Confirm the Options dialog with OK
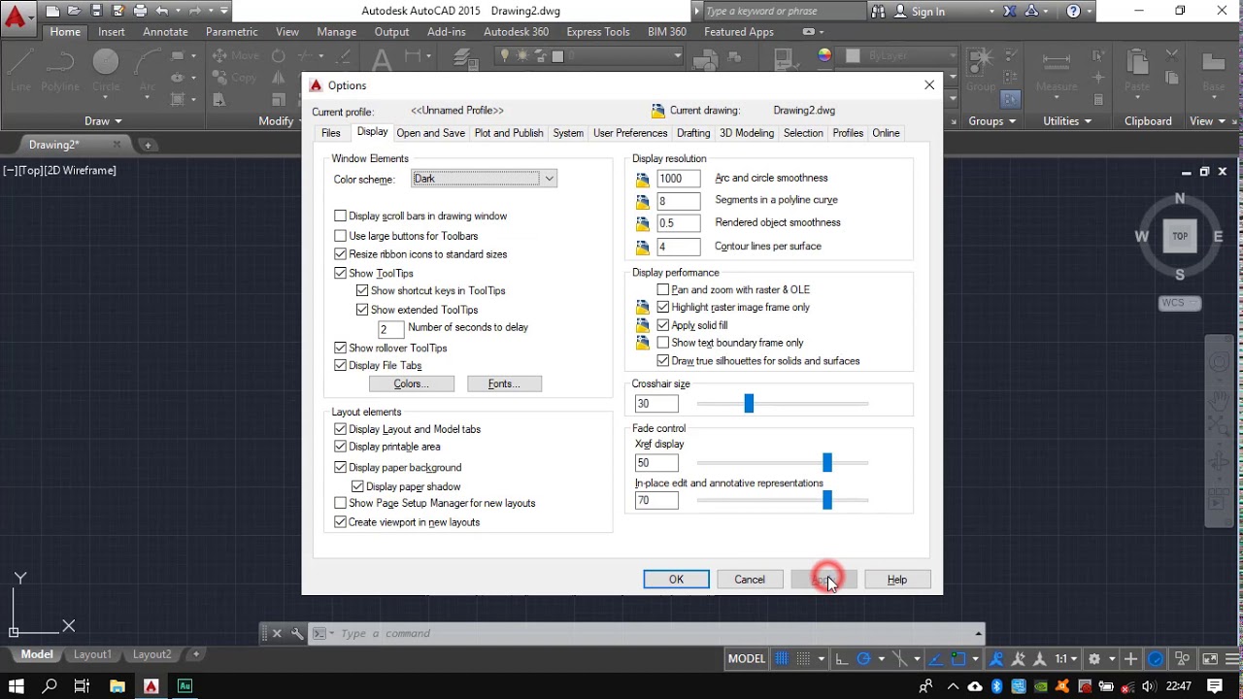Image resolution: width=1243 pixels, height=699 pixels. (x=676, y=580)
